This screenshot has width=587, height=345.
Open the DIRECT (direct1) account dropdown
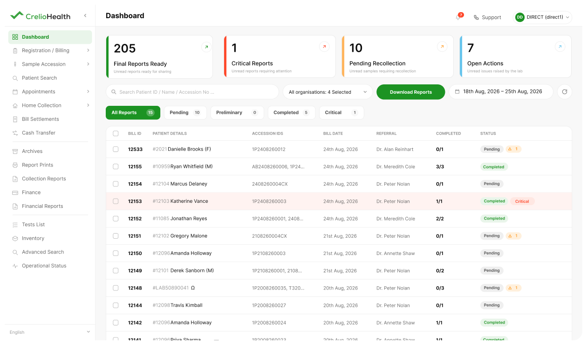click(x=543, y=17)
